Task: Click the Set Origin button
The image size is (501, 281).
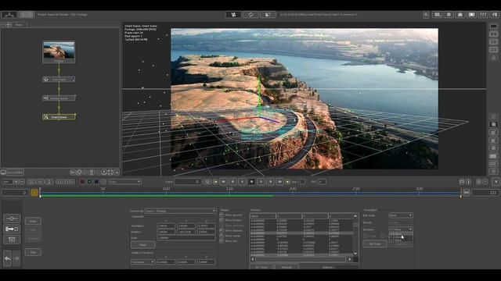Action: click(x=375, y=244)
